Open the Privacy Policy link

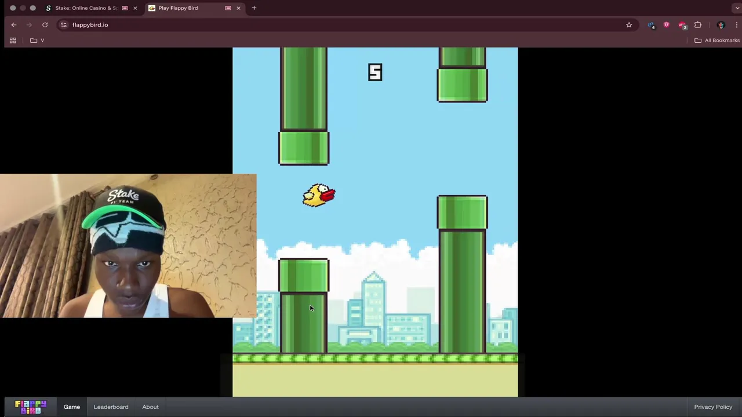pos(713,407)
